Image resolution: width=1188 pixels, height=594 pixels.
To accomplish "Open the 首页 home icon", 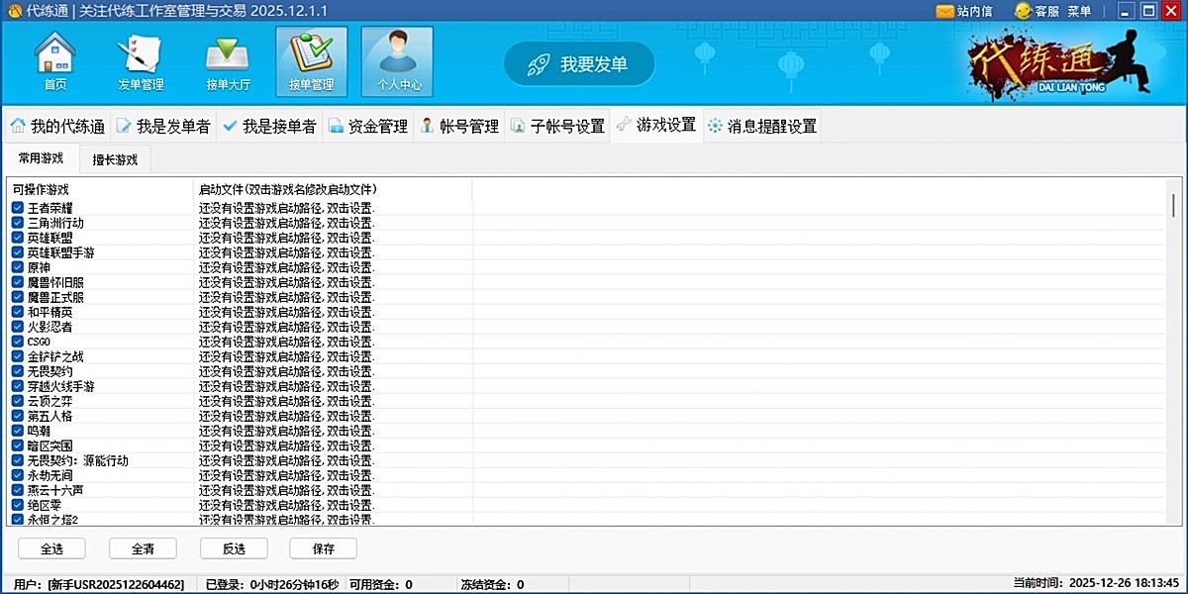I will click(x=54, y=61).
